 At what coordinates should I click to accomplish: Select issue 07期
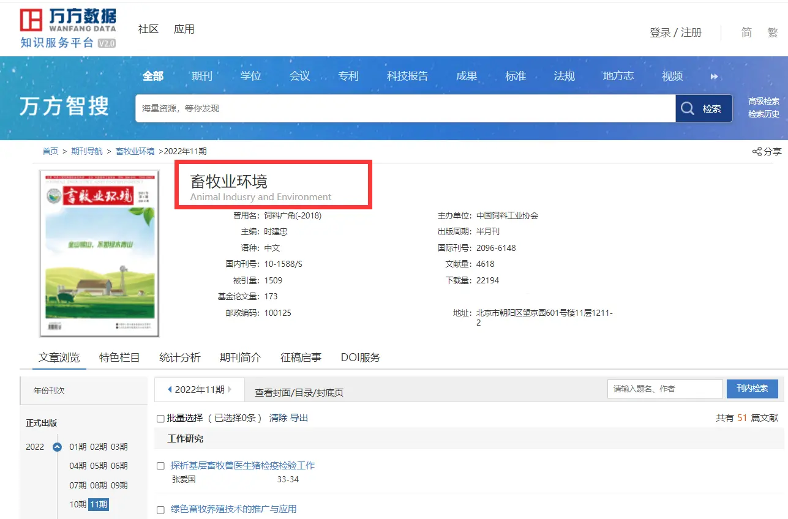pos(78,485)
